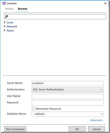
Task: Click into the User Name field
Action: [68, 96]
